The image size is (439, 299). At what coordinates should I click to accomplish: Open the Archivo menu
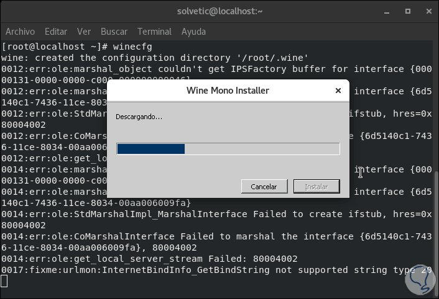[20, 31]
